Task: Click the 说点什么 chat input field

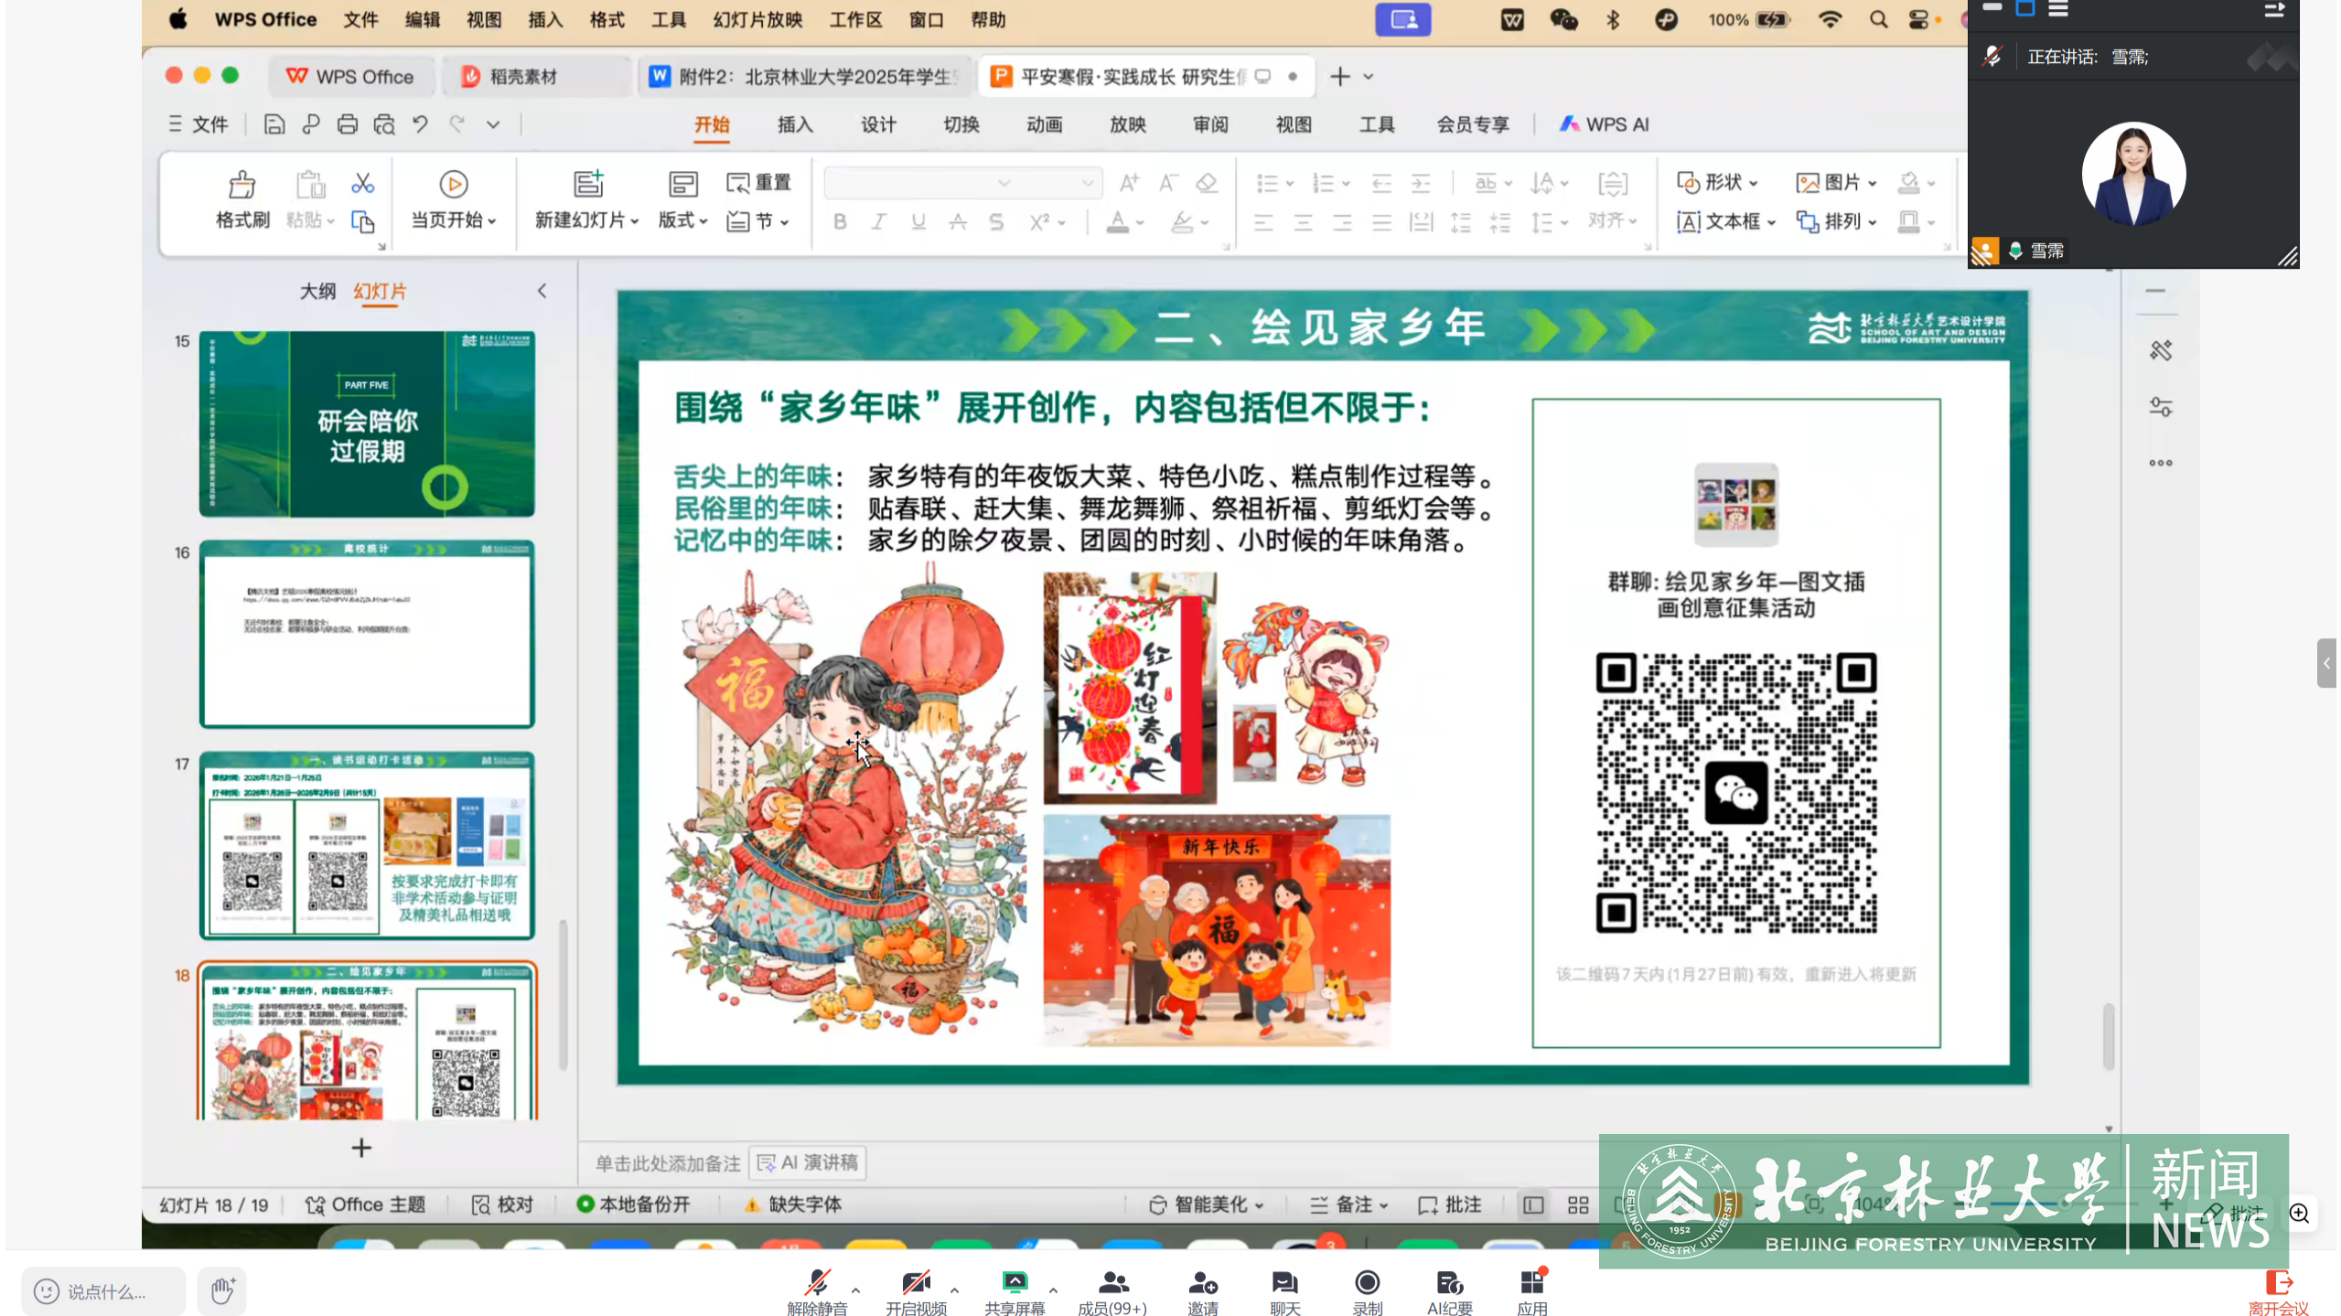Action: pyautogui.click(x=103, y=1291)
